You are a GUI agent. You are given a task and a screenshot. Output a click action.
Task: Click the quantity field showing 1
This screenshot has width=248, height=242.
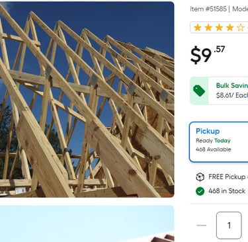[229, 225]
